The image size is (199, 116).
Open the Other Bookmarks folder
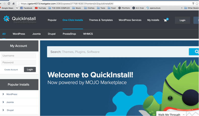(191, 8)
